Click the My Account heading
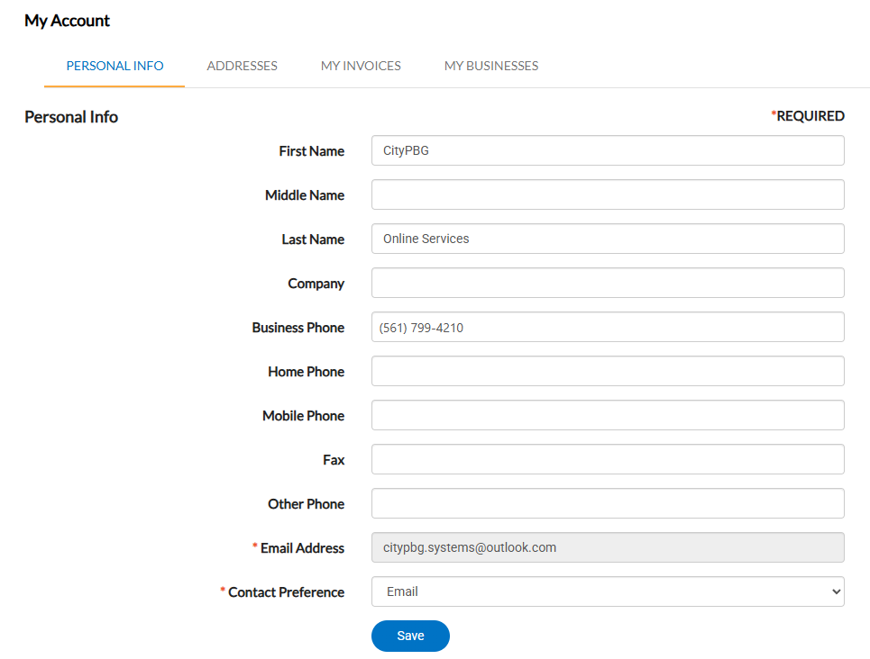Screen dimensions: 870x659 [x=67, y=20]
